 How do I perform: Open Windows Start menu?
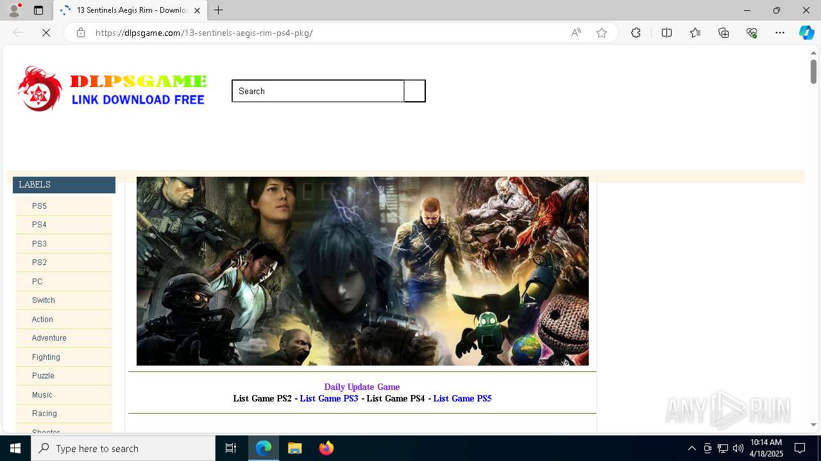click(x=15, y=448)
